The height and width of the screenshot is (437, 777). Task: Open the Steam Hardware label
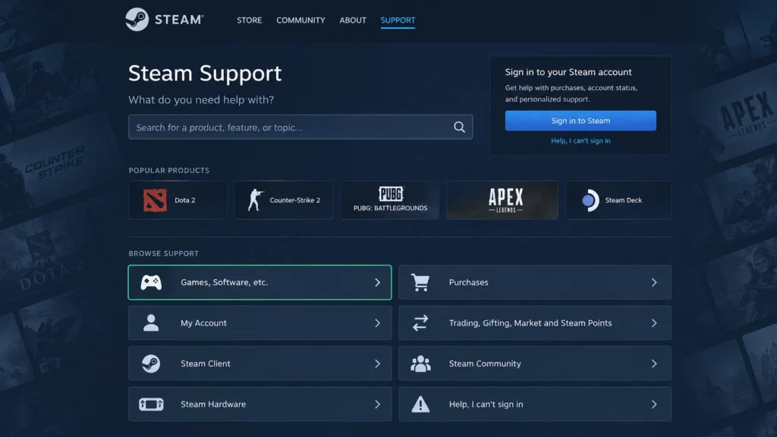click(213, 404)
